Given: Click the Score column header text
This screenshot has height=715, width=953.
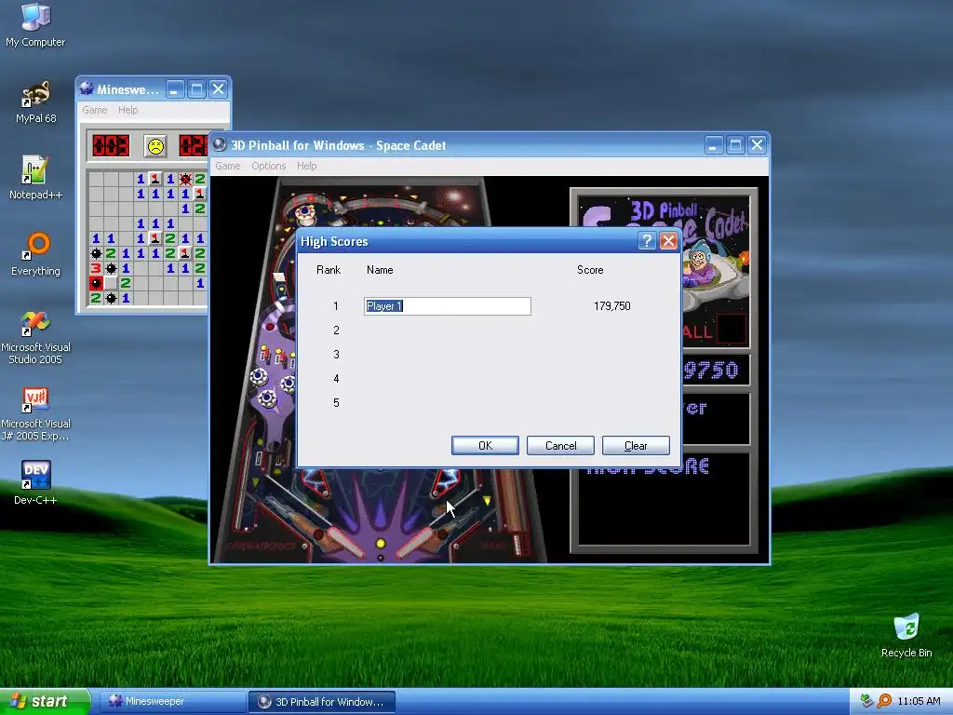Looking at the screenshot, I should [x=590, y=270].
